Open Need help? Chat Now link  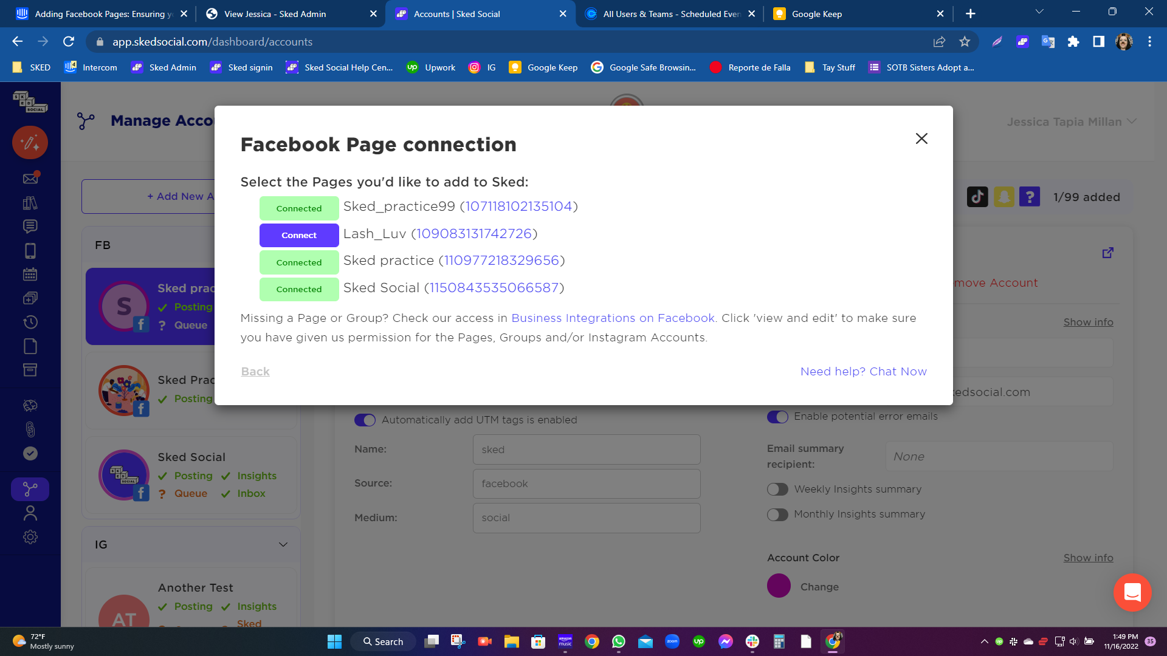pyautogui.click(x=863, y=371)
